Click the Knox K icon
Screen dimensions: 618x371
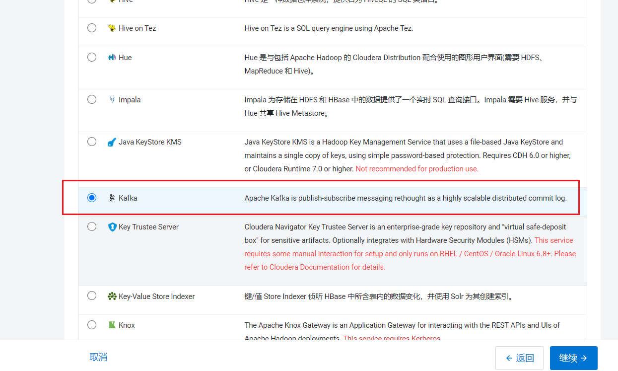(x=112, y=325)
